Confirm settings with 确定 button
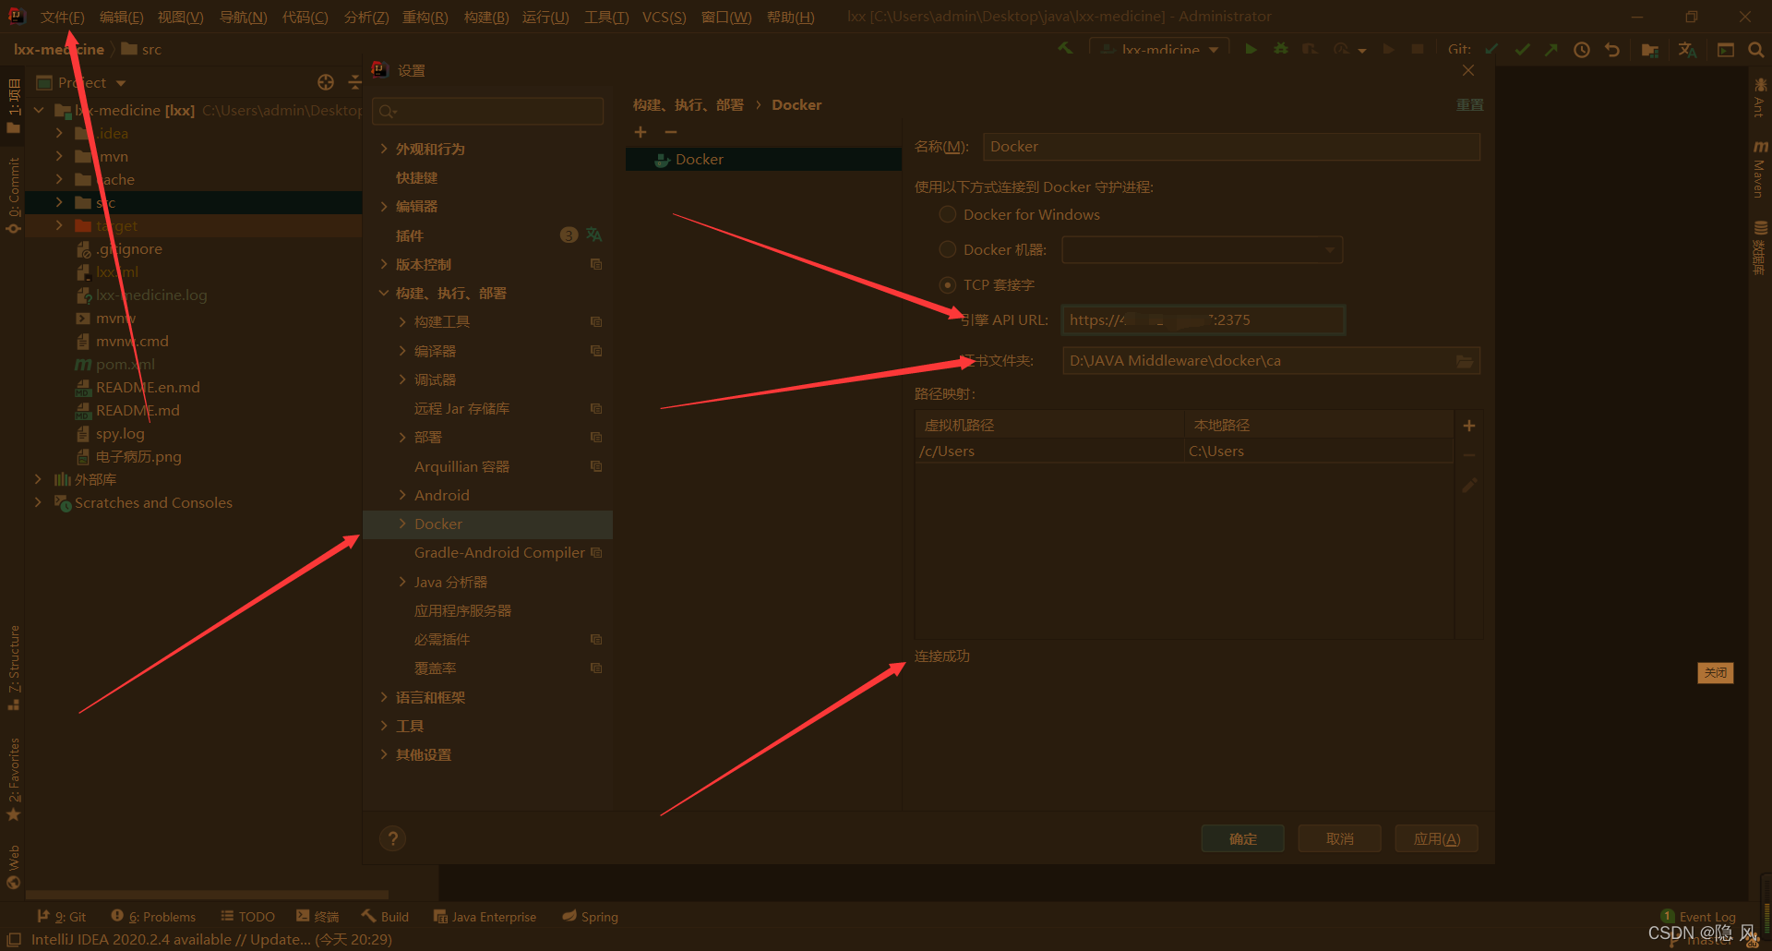1772x951 pixels. point(1242,838)
